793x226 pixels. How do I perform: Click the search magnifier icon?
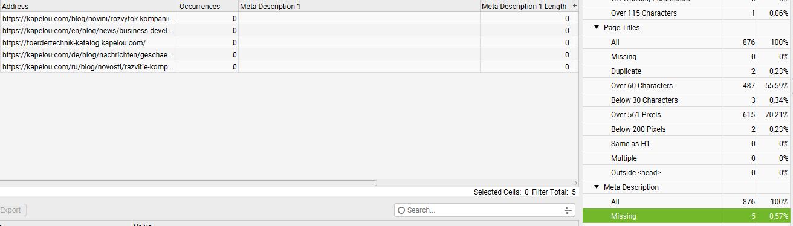401,210
